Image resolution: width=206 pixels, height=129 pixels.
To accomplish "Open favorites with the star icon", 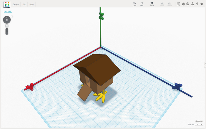I will 202,4.
